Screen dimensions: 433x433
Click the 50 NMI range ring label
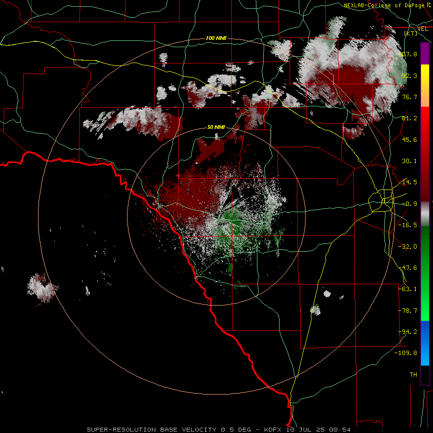(x=216, y=127)
